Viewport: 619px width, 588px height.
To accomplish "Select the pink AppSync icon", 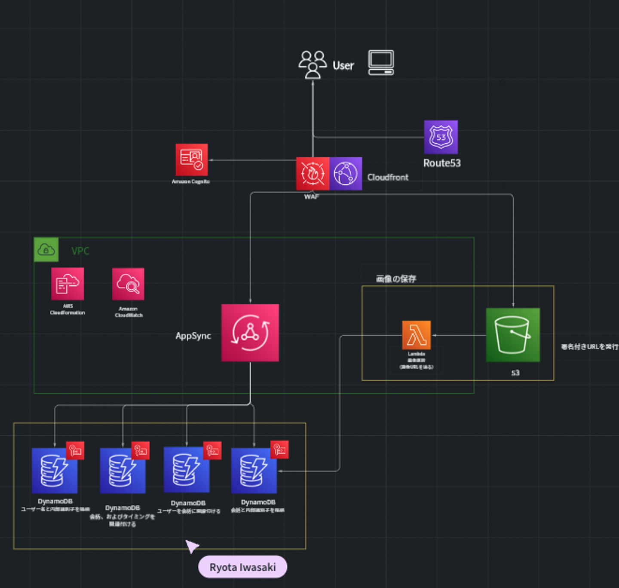I will 250,333.
